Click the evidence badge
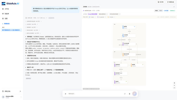 172,11
